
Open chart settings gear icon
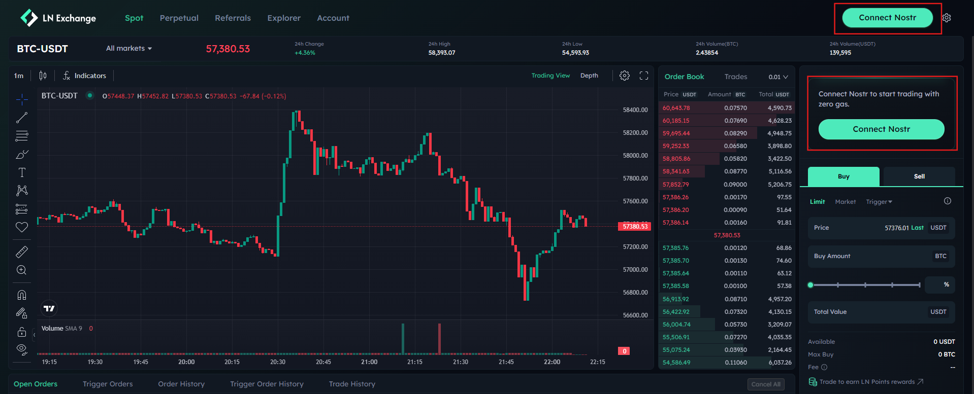625,76
